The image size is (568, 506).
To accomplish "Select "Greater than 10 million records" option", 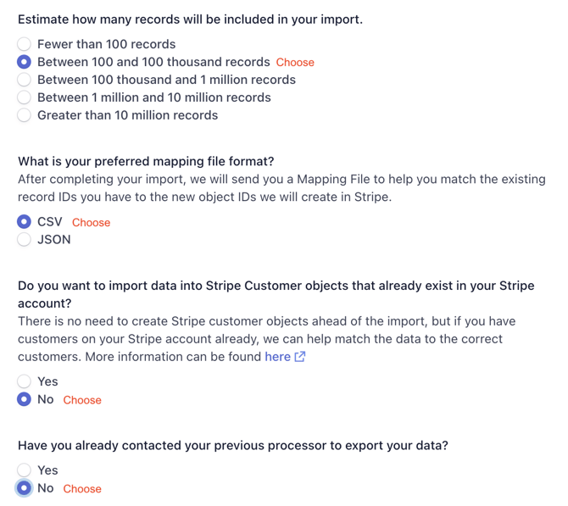I will (x=24, y=115).
